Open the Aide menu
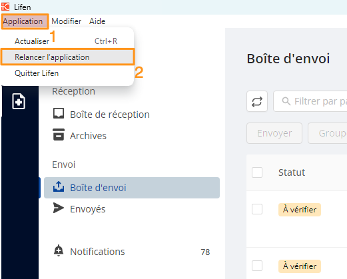347x279 pixels. point(97,21)
